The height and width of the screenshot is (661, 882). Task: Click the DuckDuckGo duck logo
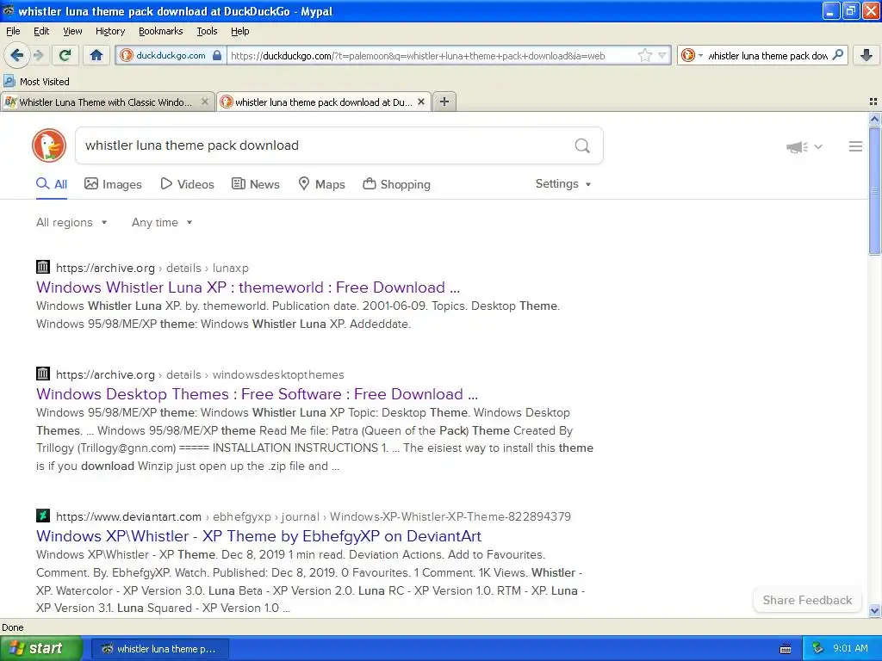tap(49, 145)
